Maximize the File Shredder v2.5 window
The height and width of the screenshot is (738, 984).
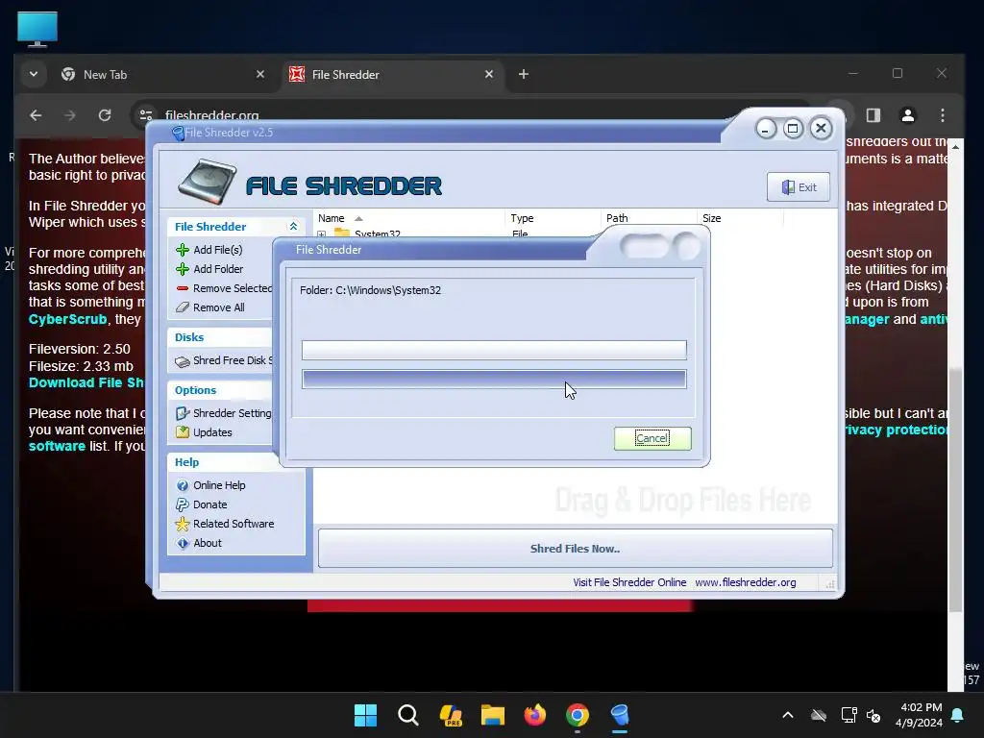[x=793, y=129]
